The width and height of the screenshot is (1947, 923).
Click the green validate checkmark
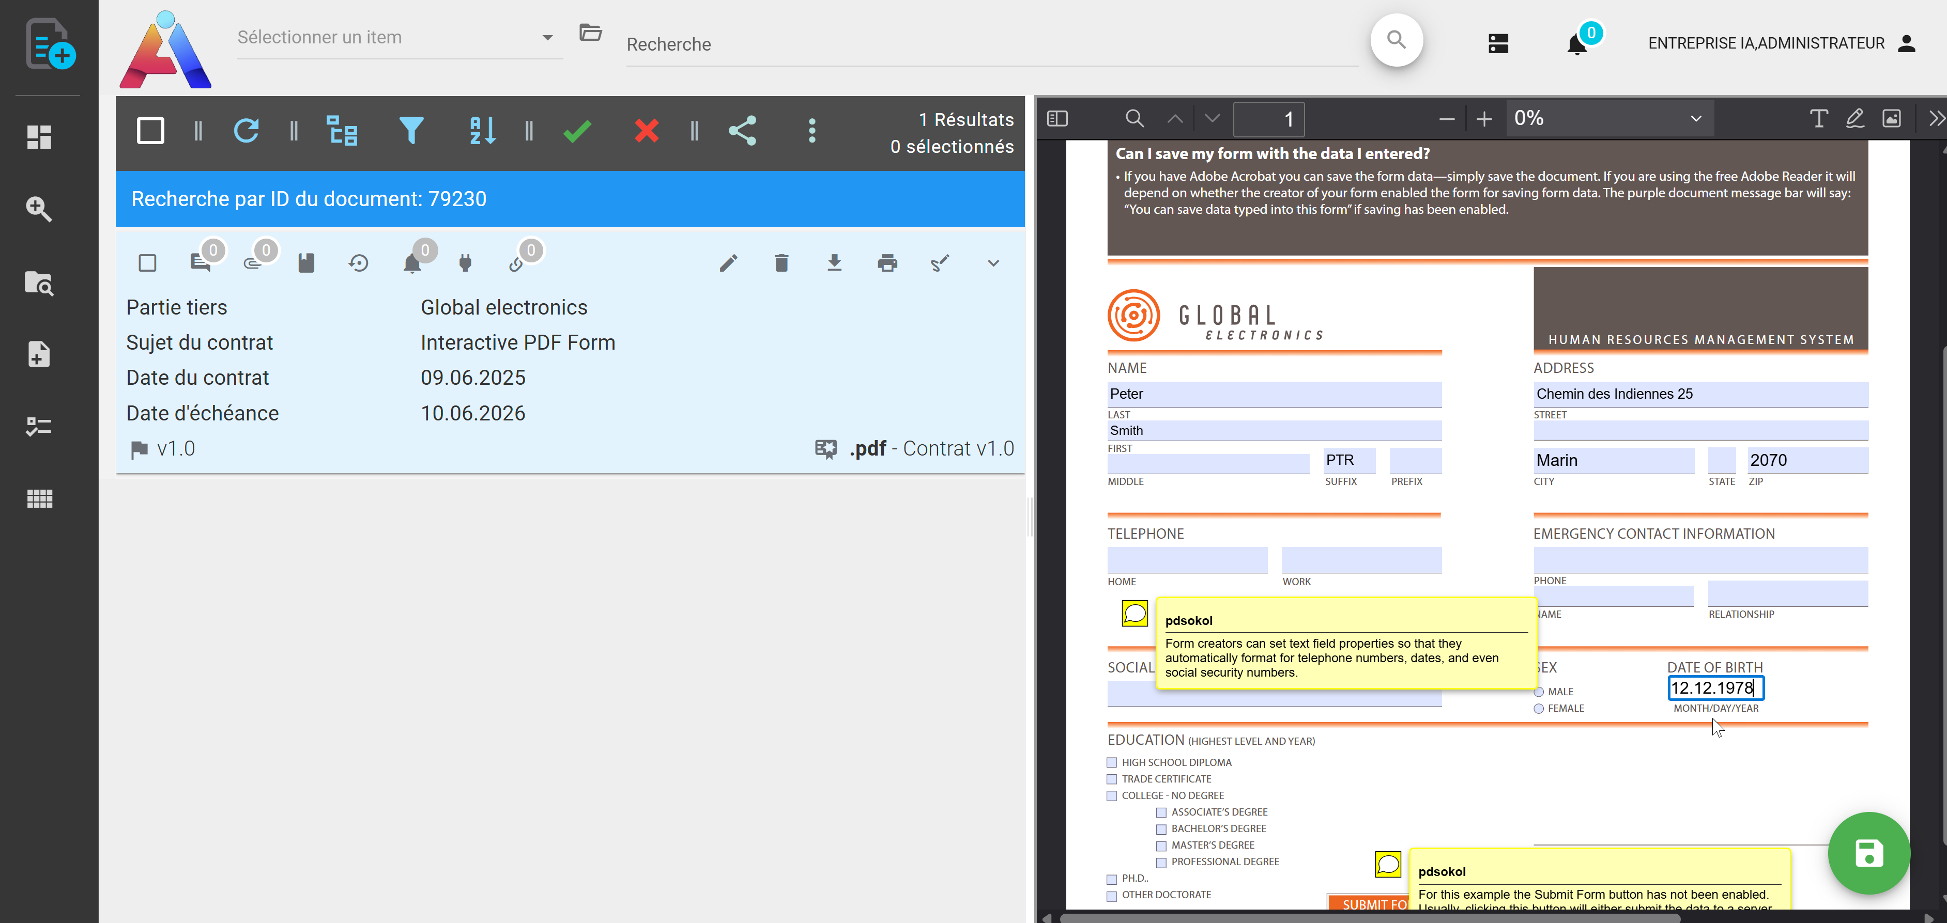coord(577,131)
